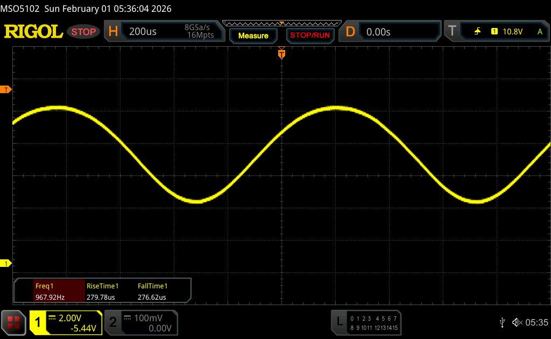Toggle channel 1 with 2.00V scale
Screen dimensions: 551x339
[x=66, y=322]
